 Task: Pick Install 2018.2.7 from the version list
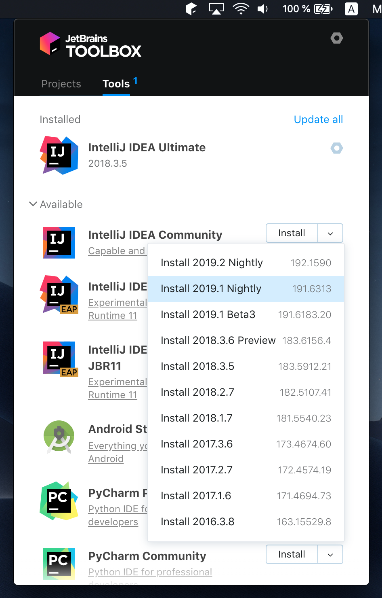pos(246,392)
